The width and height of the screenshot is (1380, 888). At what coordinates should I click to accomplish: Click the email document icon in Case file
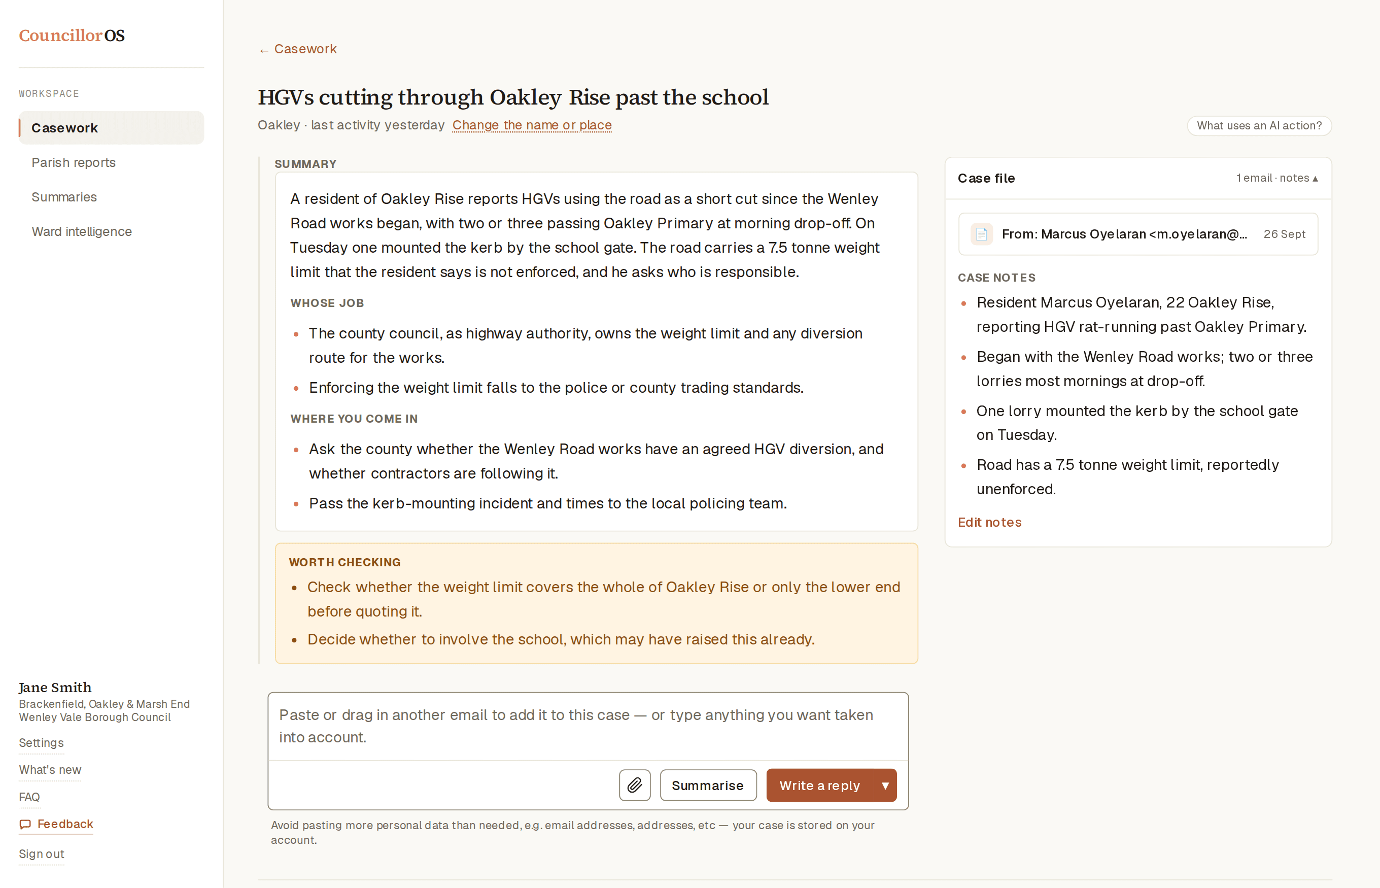[982, 234]
